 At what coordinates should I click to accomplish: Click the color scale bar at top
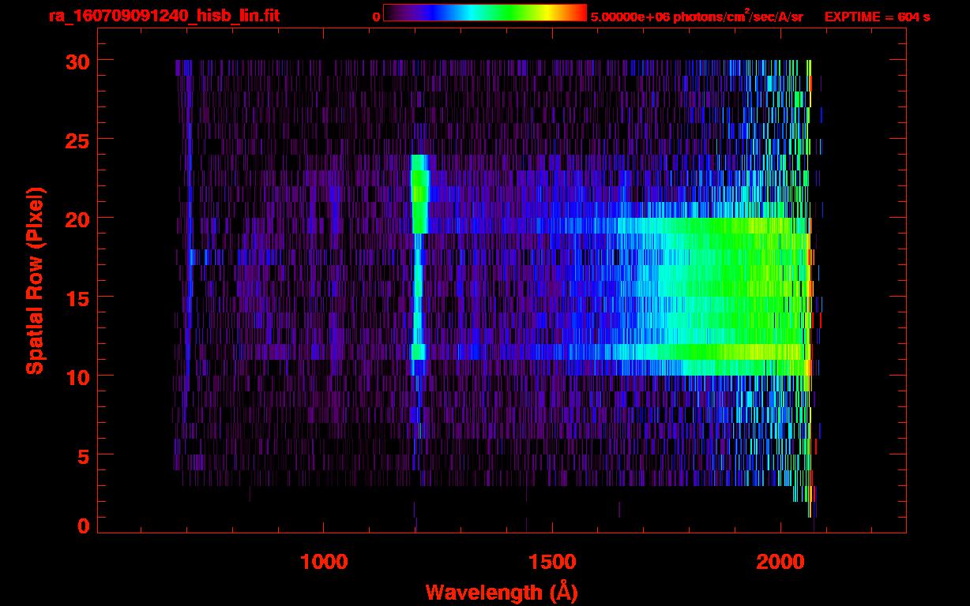click(x=484, y=13)
